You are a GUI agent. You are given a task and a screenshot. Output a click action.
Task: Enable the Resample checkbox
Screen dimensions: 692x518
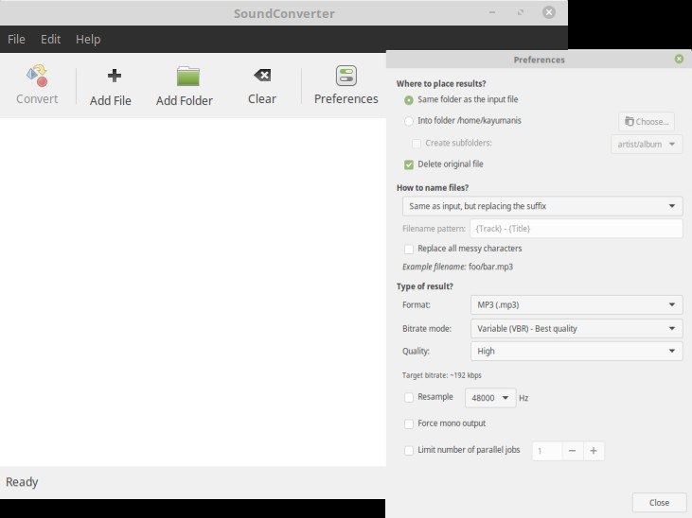click(x=409, y=397)
